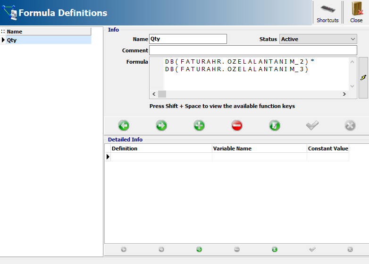Click into the Comment field
Image resolution: width=369 pixels, height=264 pixels.
tap(253, 50)
